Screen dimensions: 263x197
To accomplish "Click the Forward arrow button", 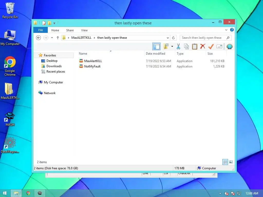I will tap(46, 38).
